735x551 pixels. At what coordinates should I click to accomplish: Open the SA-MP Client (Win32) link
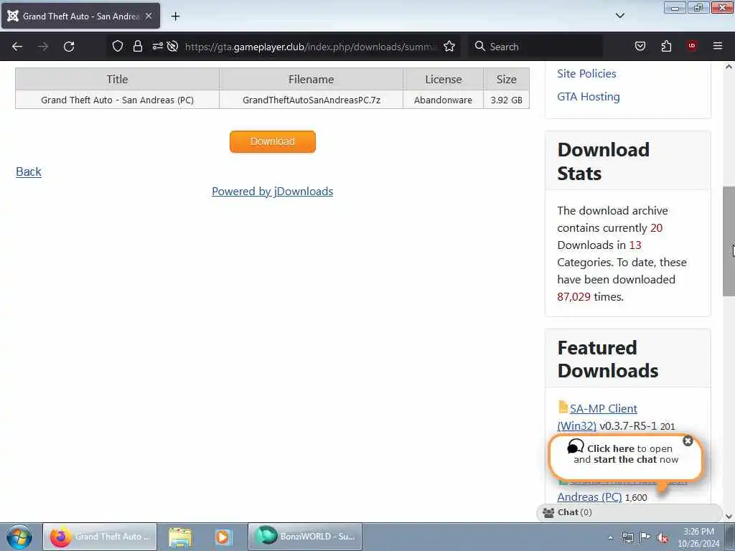pos(603,408)
